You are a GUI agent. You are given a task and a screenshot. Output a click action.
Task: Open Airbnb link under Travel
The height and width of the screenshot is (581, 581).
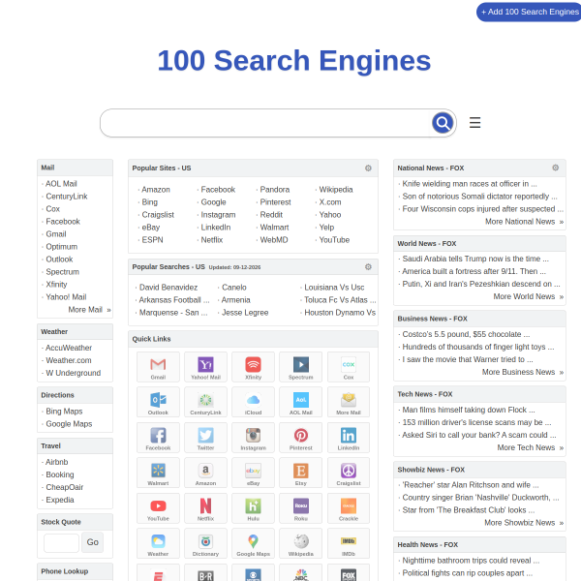coord(57,462)
